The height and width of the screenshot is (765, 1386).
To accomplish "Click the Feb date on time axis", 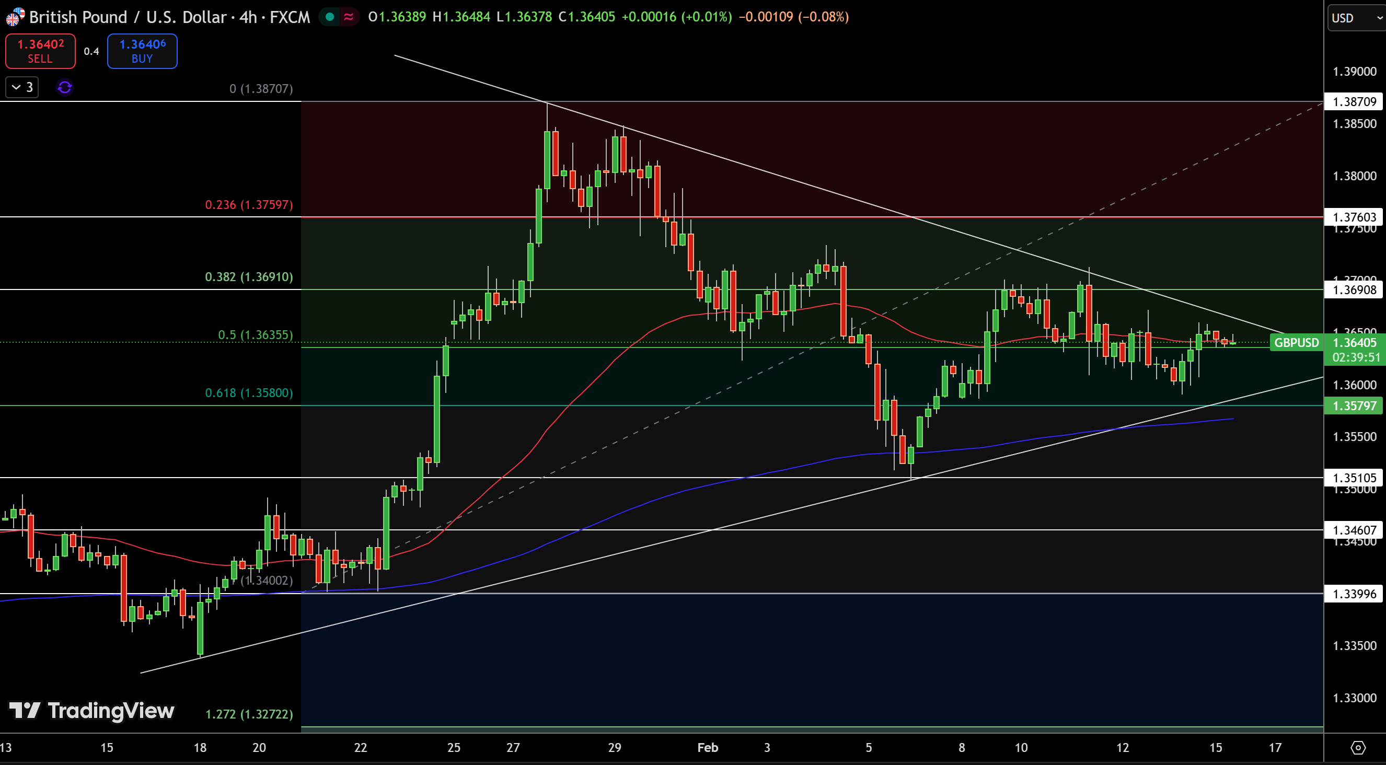I will (x=708, y=747).
